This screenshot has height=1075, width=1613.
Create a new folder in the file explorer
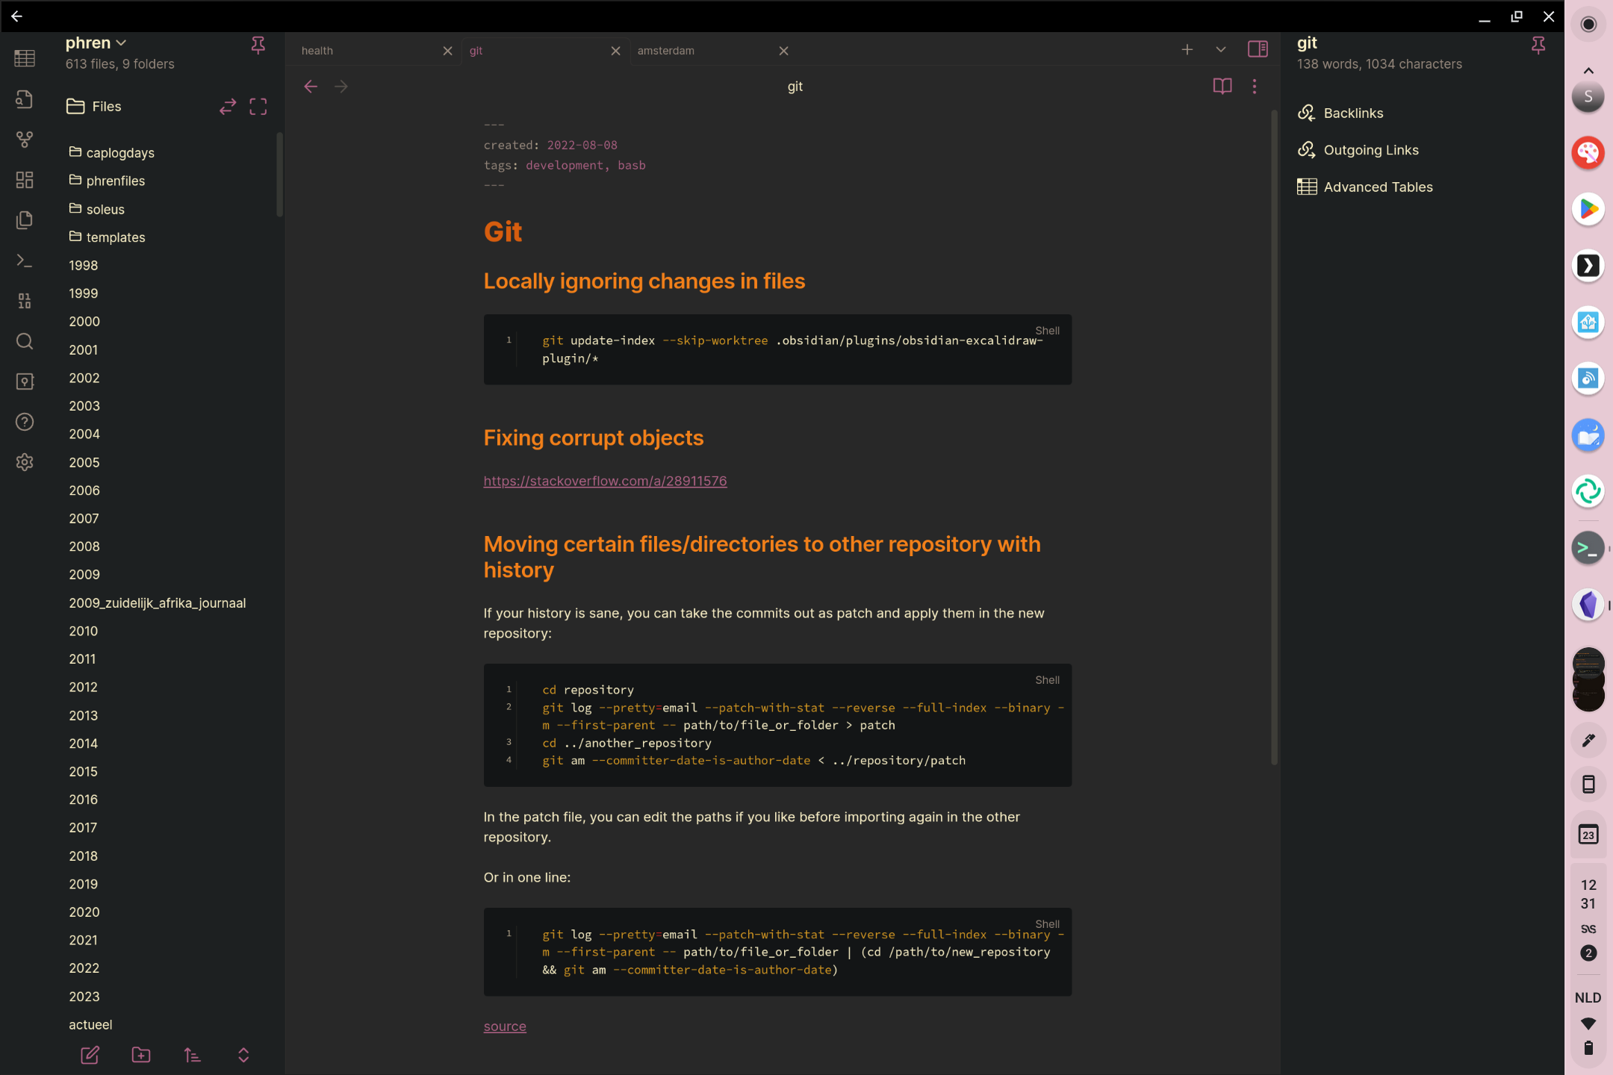(x=140, y=1055)
